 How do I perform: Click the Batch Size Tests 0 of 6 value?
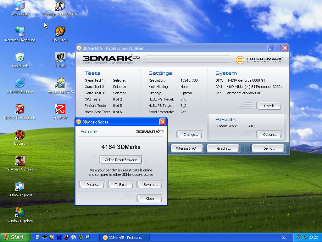coord(117,112)
